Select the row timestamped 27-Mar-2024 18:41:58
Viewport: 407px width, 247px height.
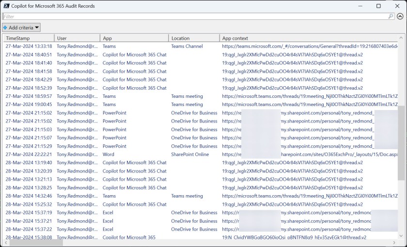201,71
